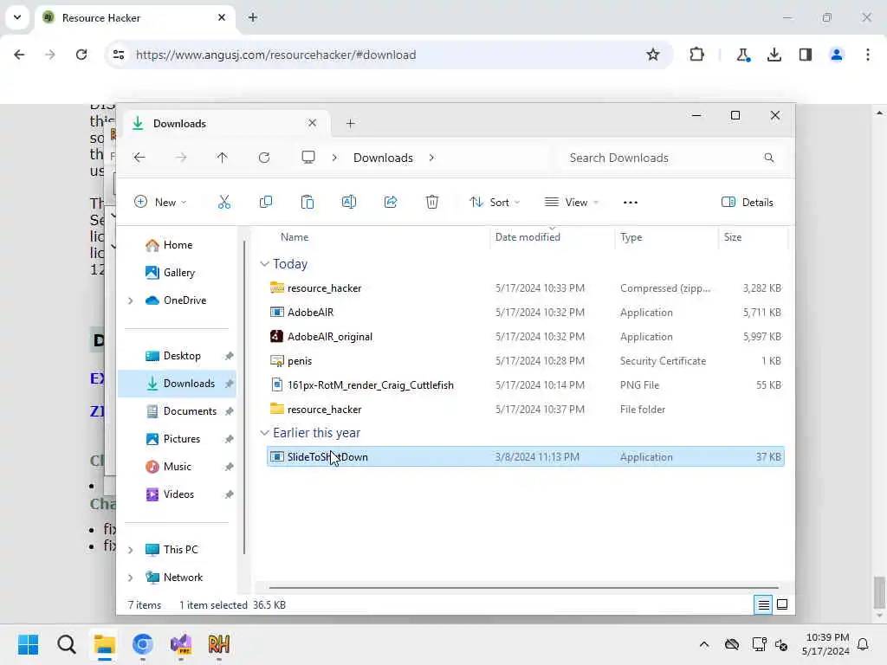Sort by the Type column header

pos(631,237)
